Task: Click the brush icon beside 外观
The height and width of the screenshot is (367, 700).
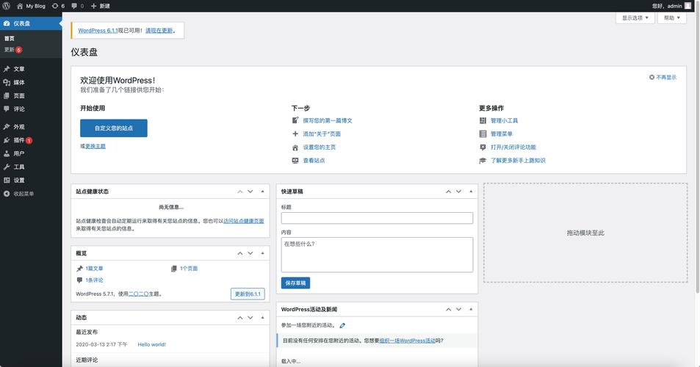Action: (x=7, y=127)
